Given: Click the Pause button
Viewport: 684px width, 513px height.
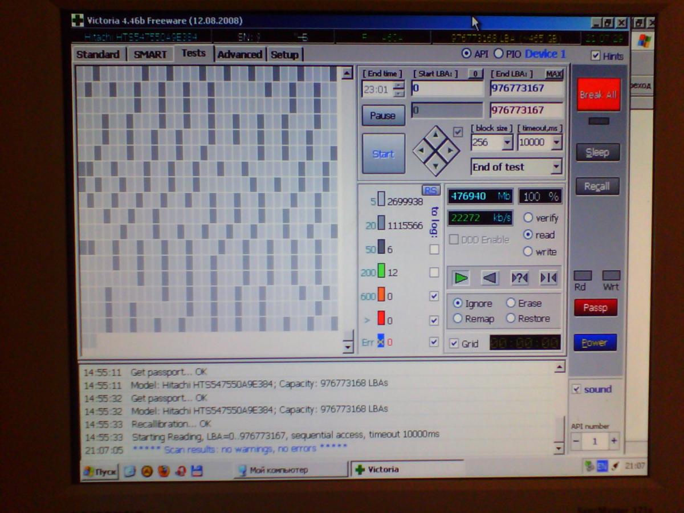Looking at the screenshot, I should 383,116.
